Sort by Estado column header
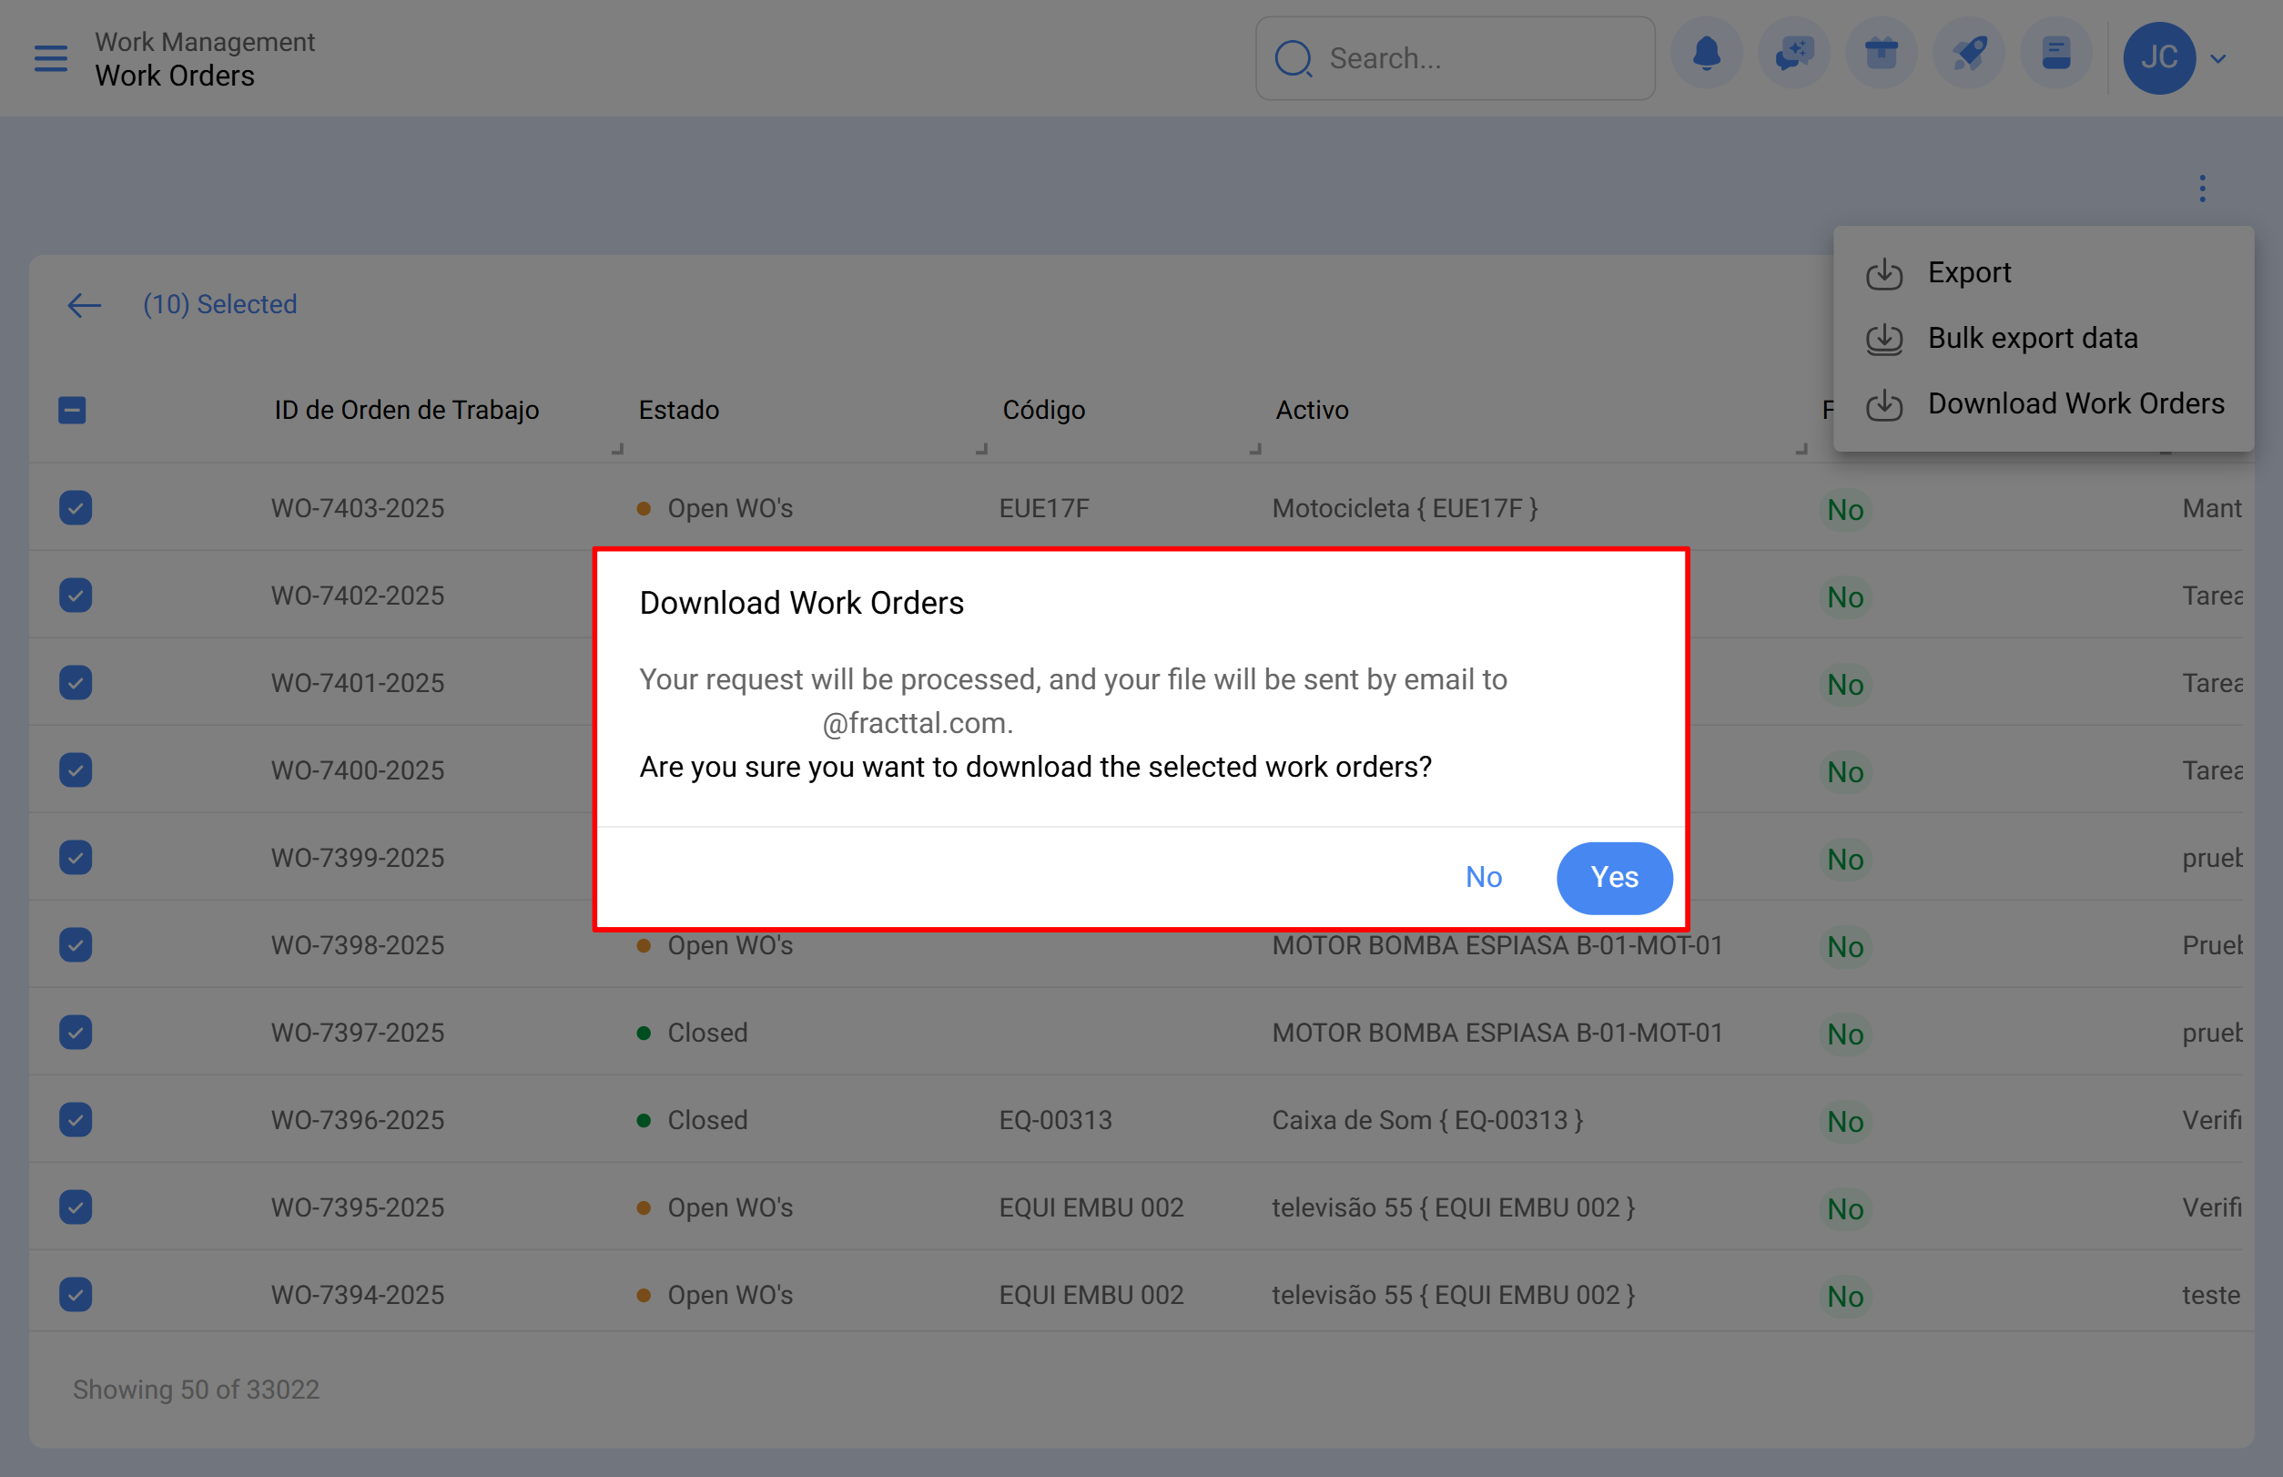Image resolution: width=2283 pixels, height=1477 pixels. 679,411
